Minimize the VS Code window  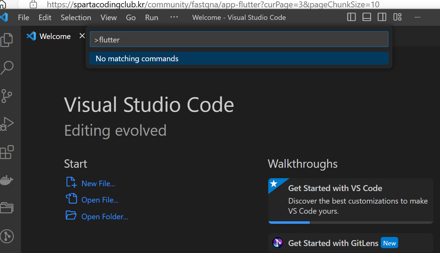418,17
